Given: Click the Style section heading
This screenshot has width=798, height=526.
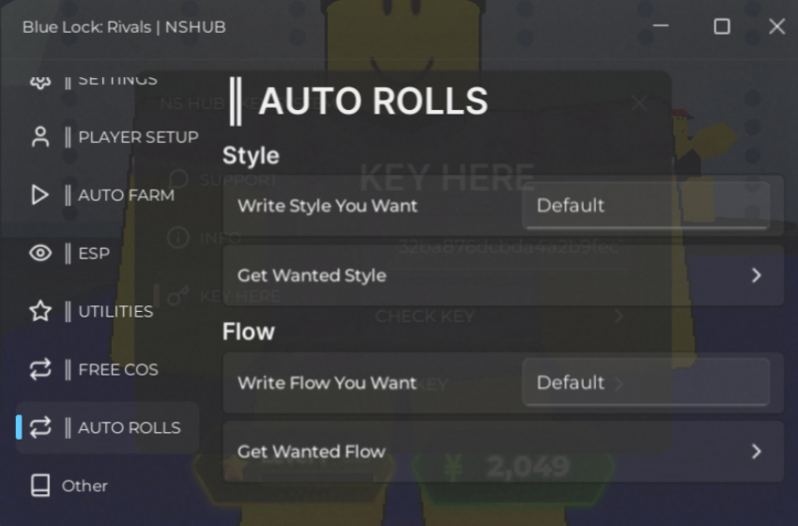Looking at the screenshot, I should click(251, 156).
